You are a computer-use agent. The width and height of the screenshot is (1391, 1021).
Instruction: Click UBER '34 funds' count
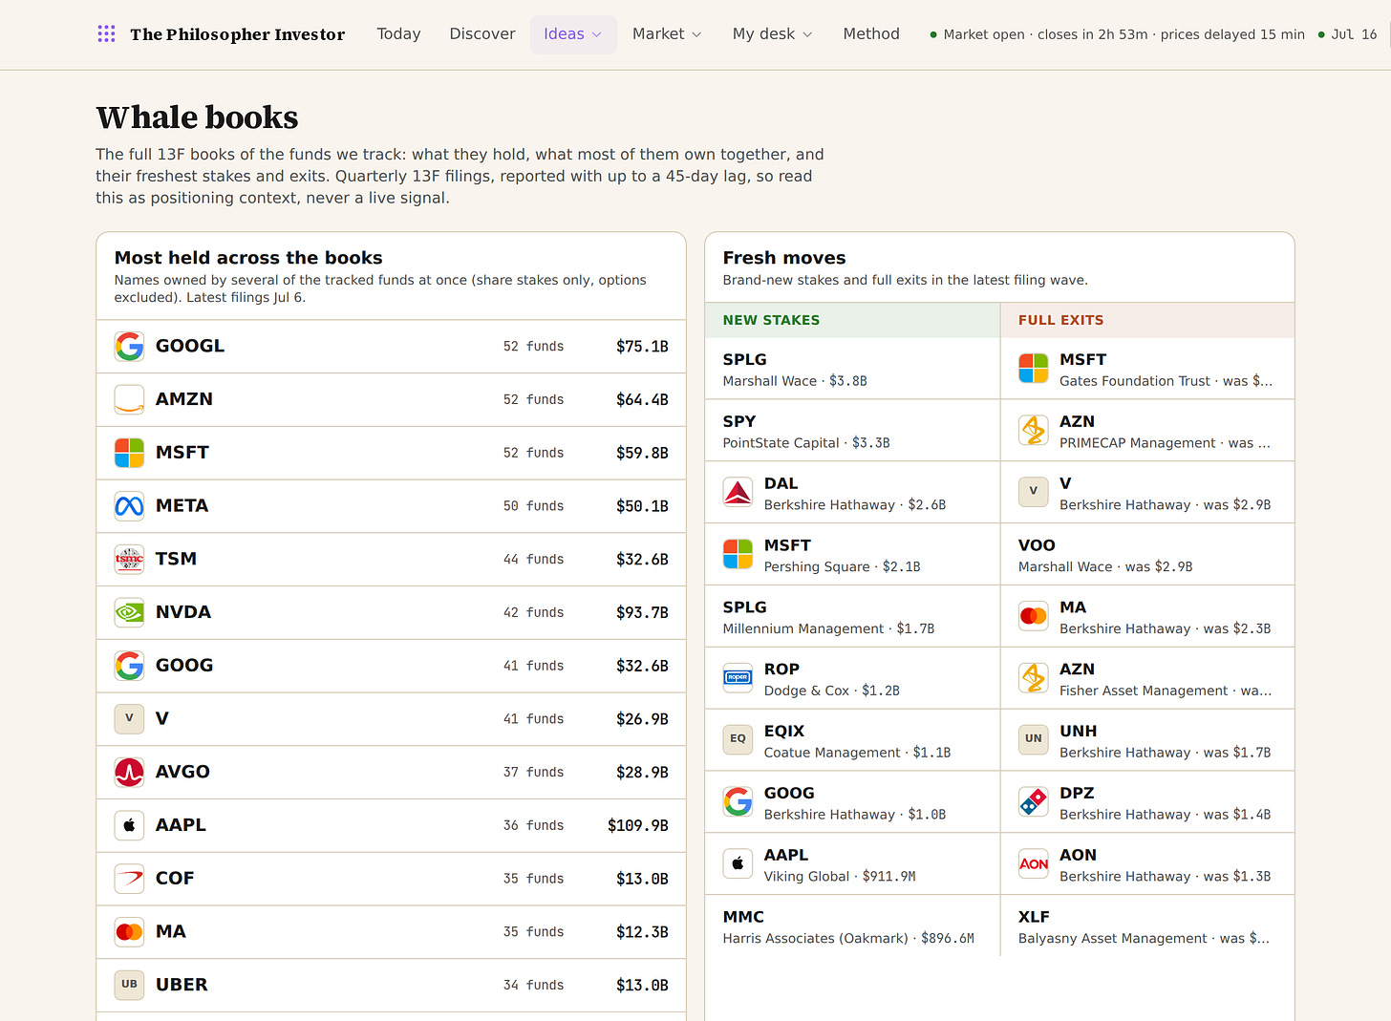(533, 985)
